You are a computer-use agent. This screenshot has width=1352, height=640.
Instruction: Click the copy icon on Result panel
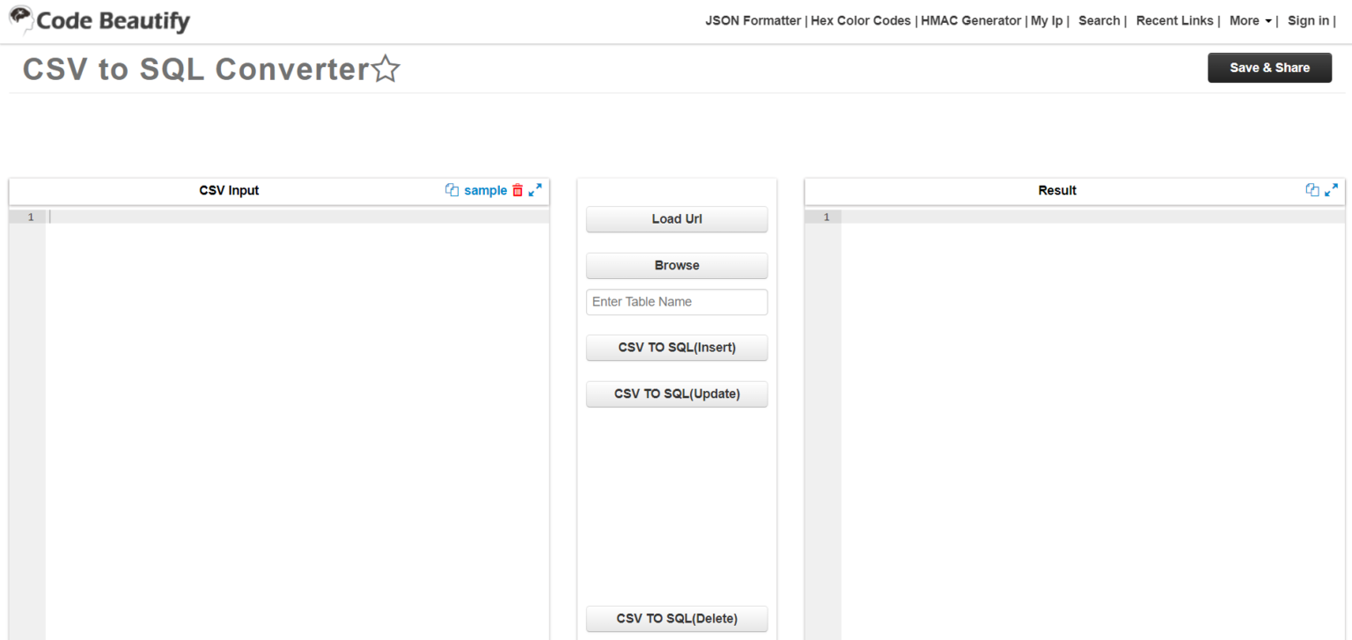point(1312,189)
